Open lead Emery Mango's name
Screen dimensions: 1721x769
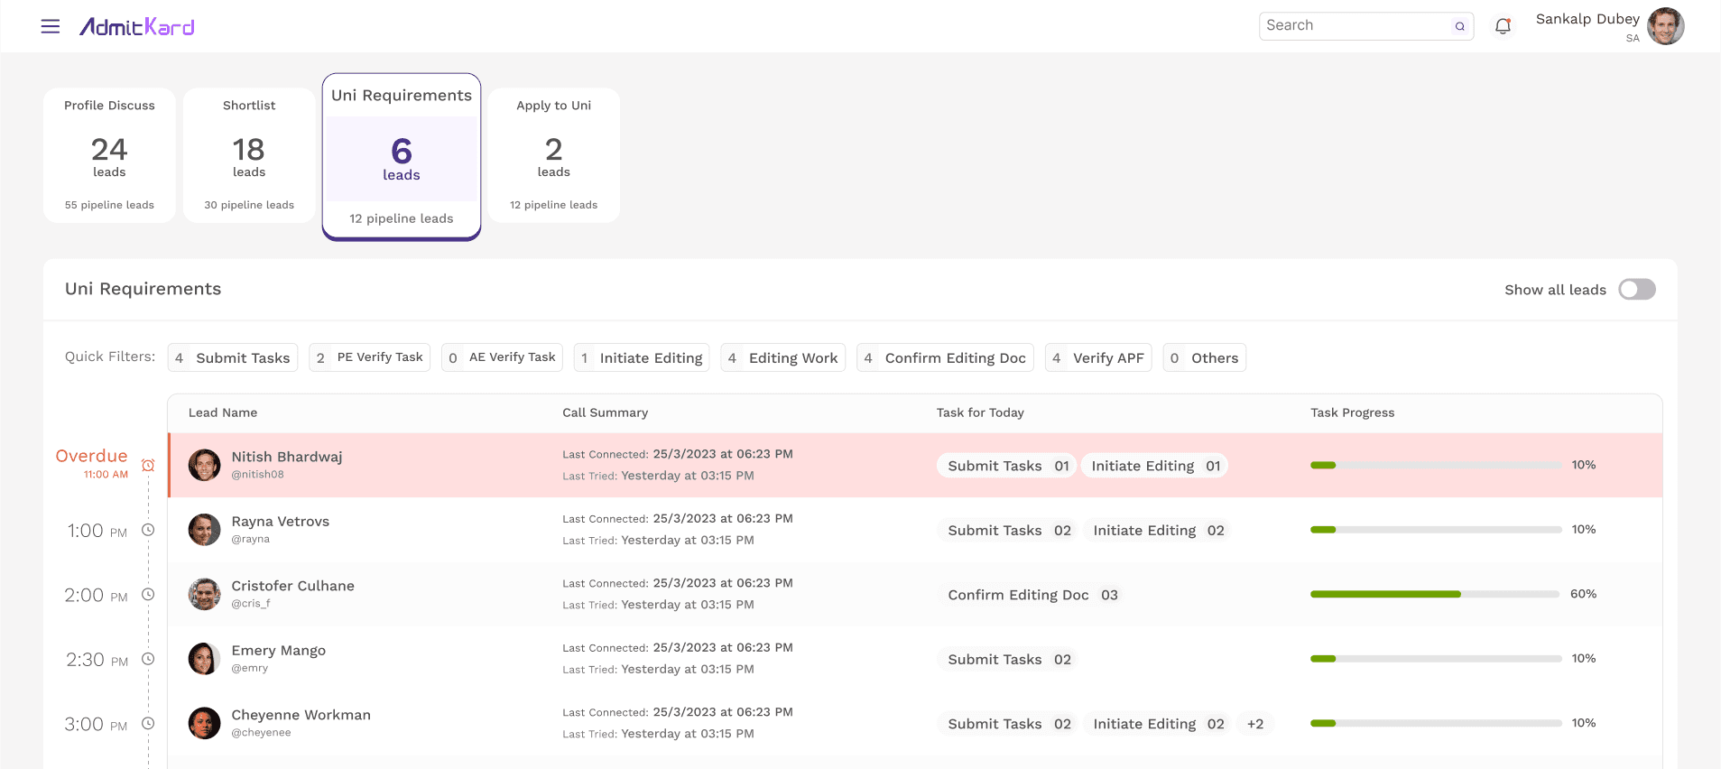(x=279, y=651)
